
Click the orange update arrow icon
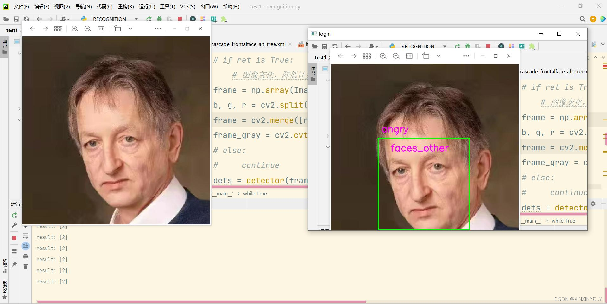[x=593, y=19]
